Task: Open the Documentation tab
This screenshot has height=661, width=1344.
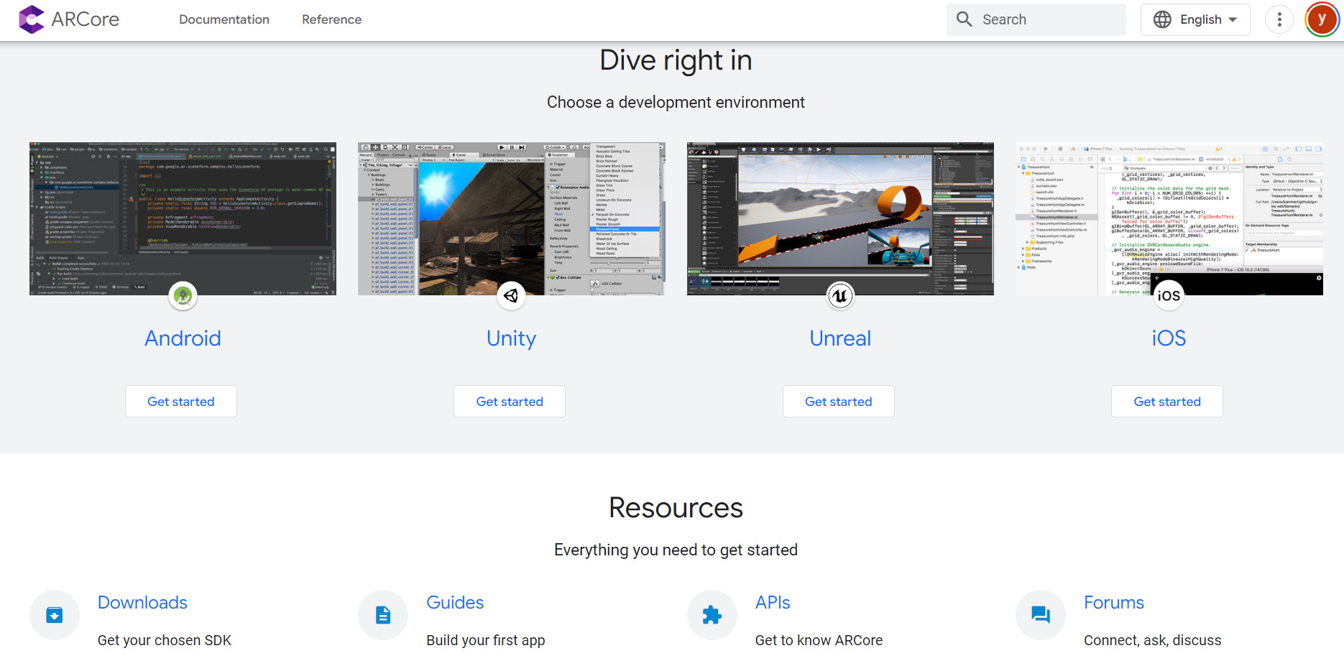Action: tap(224, 19)
